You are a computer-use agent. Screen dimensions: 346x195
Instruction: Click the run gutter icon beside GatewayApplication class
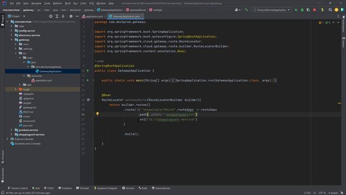(88, 70)
